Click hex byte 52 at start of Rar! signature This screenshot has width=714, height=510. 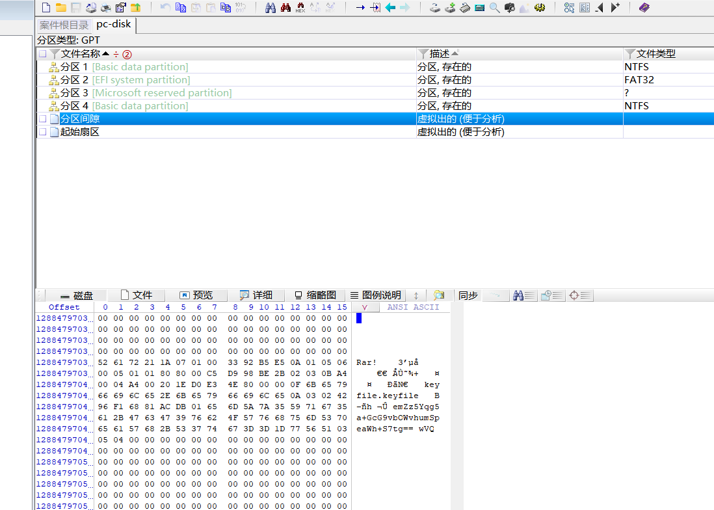click(x=103, y=362)
